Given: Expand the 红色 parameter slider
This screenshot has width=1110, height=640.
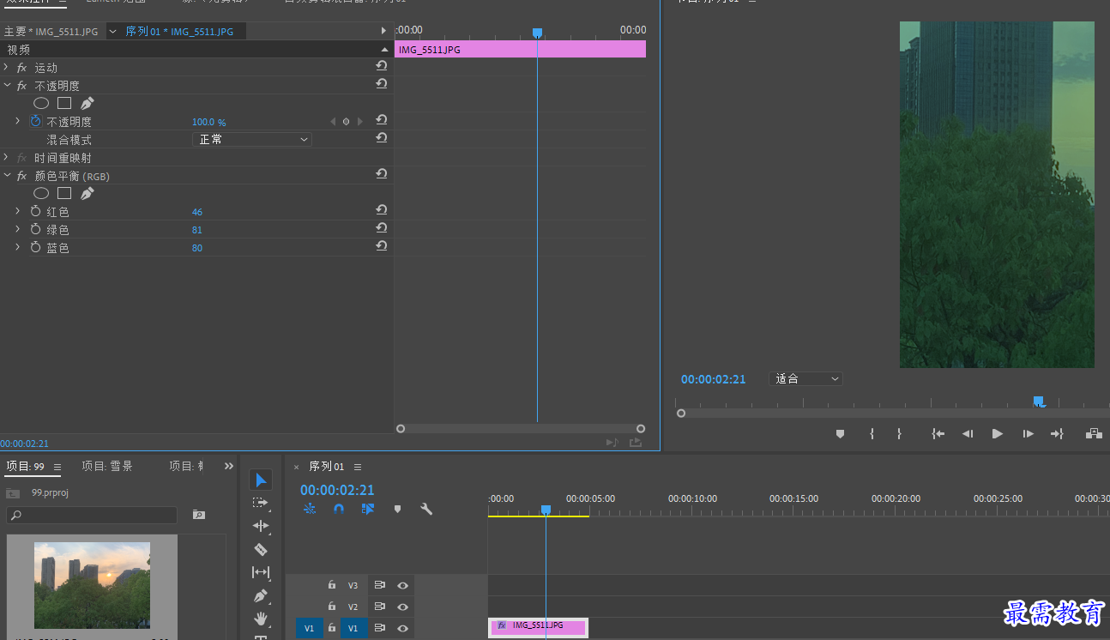Looking at the screenshot, I should tap(17, 211).
